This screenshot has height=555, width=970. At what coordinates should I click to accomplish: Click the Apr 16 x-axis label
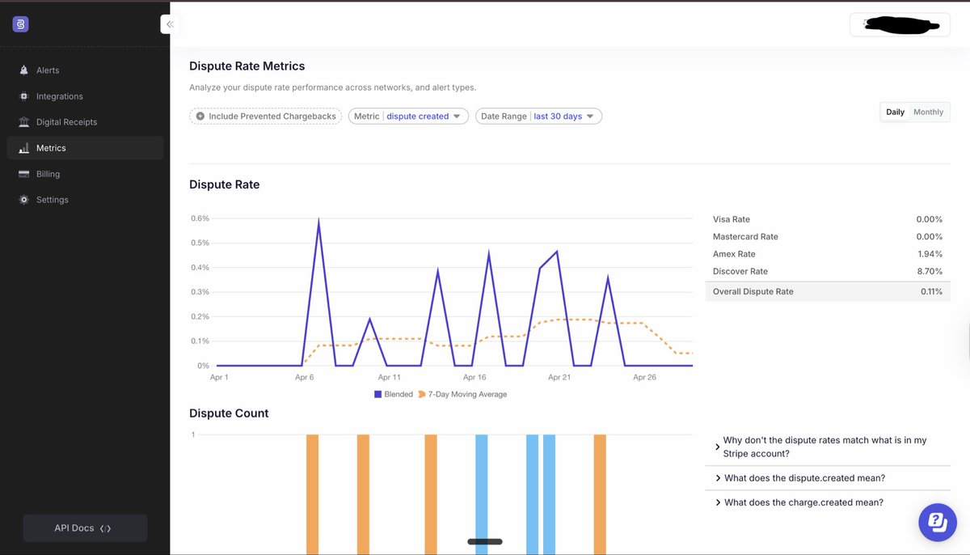(474, 378)
